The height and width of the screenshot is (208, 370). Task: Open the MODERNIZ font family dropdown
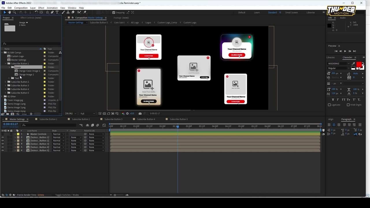348,64
